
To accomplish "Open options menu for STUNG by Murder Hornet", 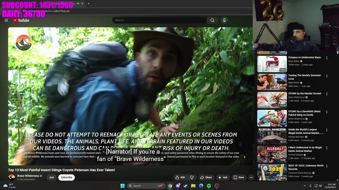I will coord(327,94).
